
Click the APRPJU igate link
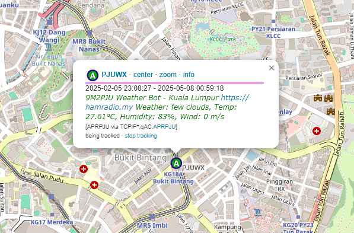pos(164,127)
